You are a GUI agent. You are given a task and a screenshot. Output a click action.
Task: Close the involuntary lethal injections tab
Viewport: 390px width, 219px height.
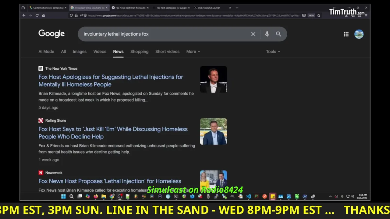tap(107, 8)
